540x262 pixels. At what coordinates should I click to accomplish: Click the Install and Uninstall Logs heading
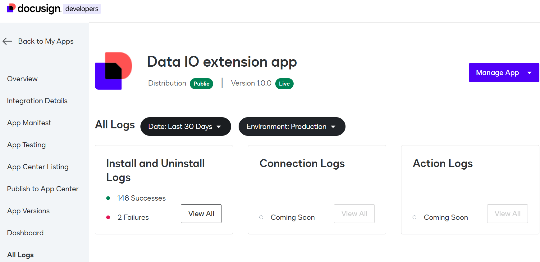155,170
